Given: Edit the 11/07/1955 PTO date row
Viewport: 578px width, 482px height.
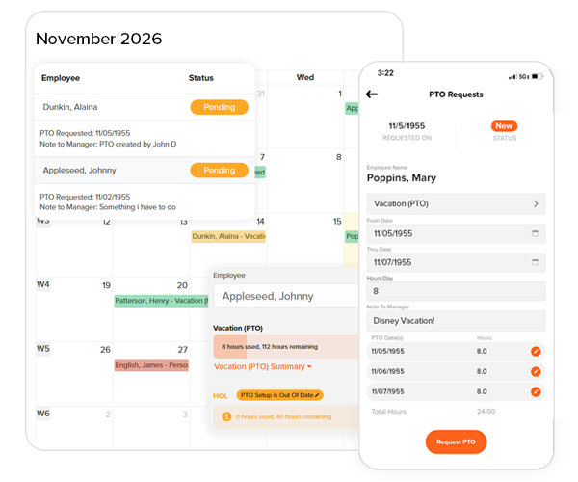Looking at the screenshot, I should click(x=536, y=392).
